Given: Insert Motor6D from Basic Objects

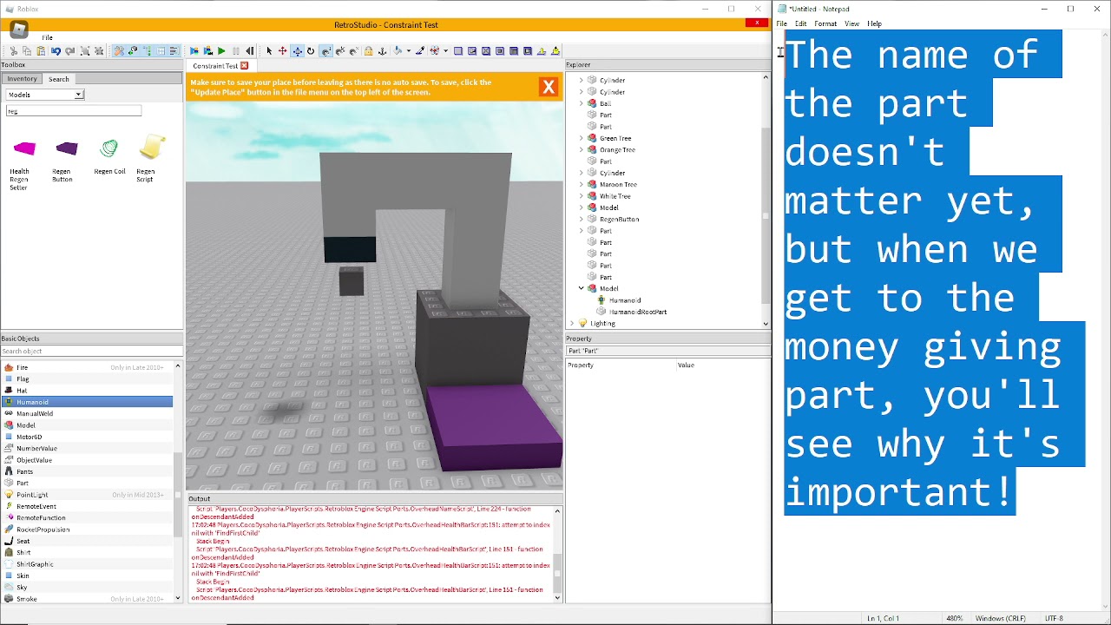Looking at the screenshot, I should (x=87, y=437).
